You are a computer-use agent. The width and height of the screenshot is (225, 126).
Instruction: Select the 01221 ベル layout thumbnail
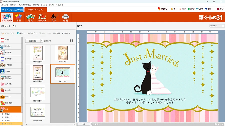coord(63,54)
